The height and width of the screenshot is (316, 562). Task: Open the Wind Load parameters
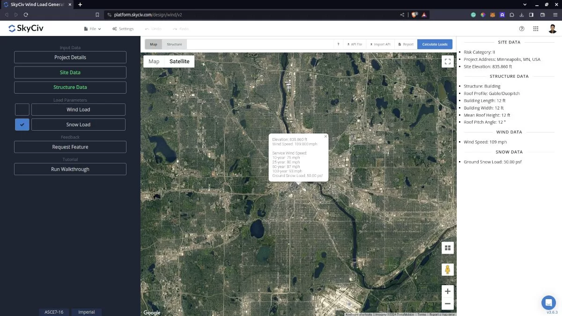[x=78, y=110]
